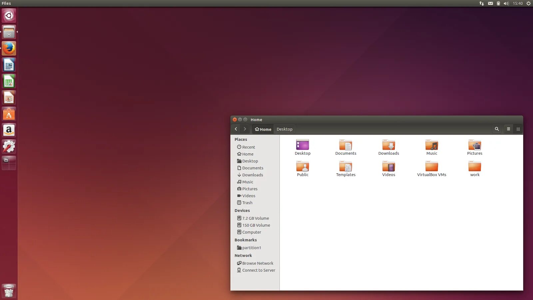The width and height of the screenshot is (533, 300).
Task: Launch Firefox web browser
Action: [x=9, y=48]
